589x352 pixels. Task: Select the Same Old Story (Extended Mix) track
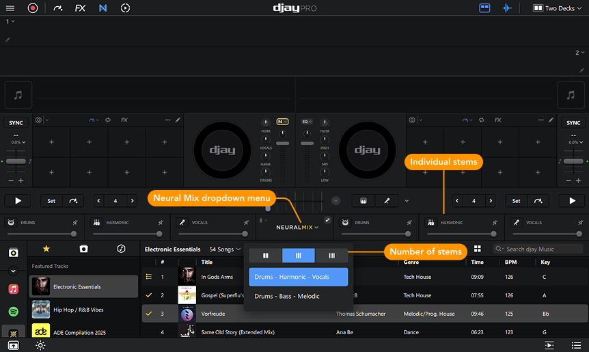coord(238,332)
